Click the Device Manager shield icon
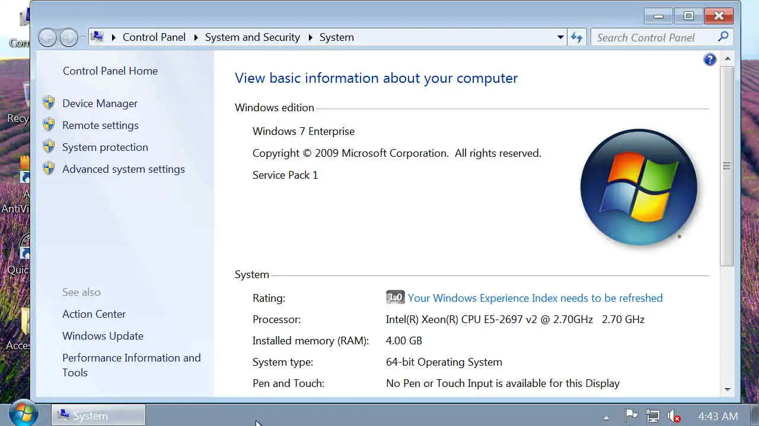759x426 pixels. coord(49,103)
